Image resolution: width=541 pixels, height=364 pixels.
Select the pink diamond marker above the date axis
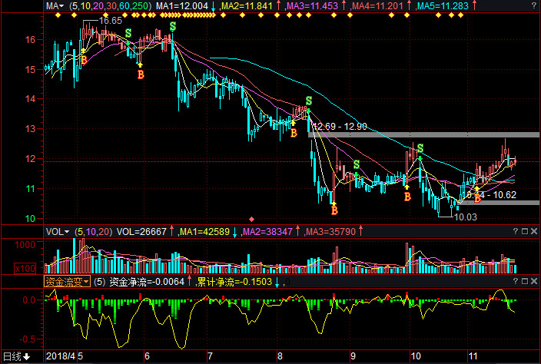click(x=251, y=219)
